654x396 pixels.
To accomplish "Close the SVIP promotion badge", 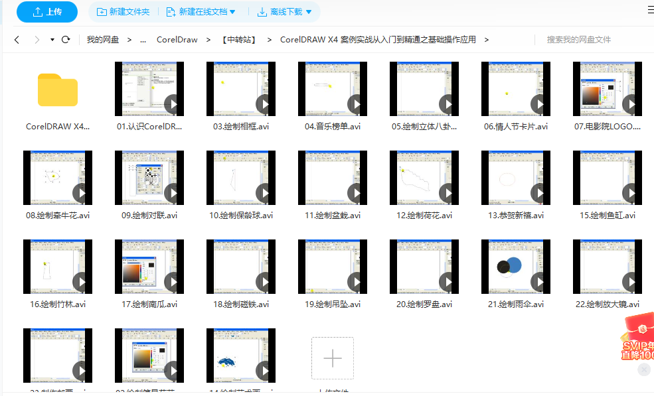I will pyautogui.click(x=644, y=369).
